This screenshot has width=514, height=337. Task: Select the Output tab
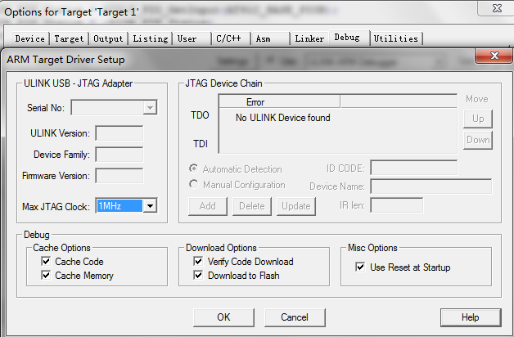109,38
